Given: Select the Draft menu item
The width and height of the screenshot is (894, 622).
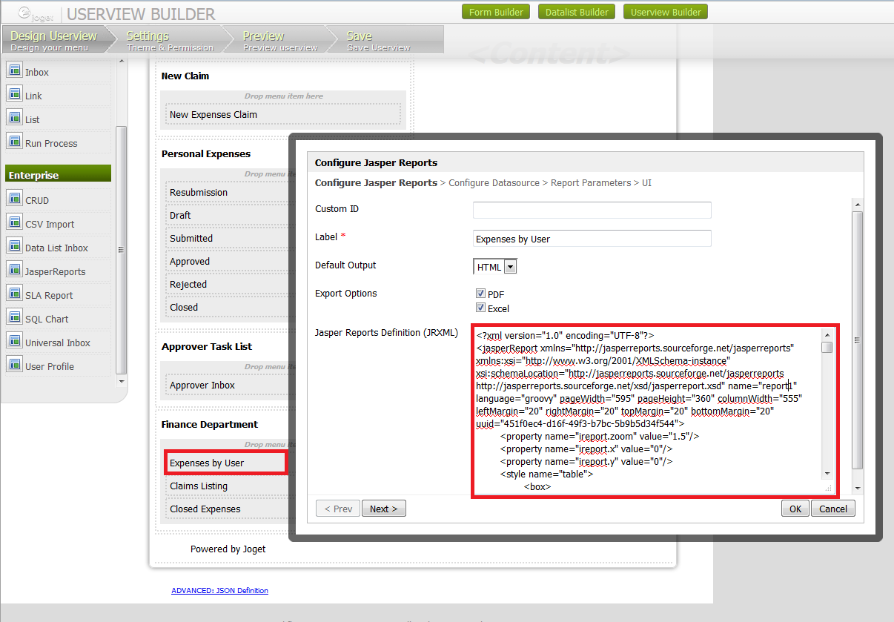Looking at the screenshot, I should point(227,215).
